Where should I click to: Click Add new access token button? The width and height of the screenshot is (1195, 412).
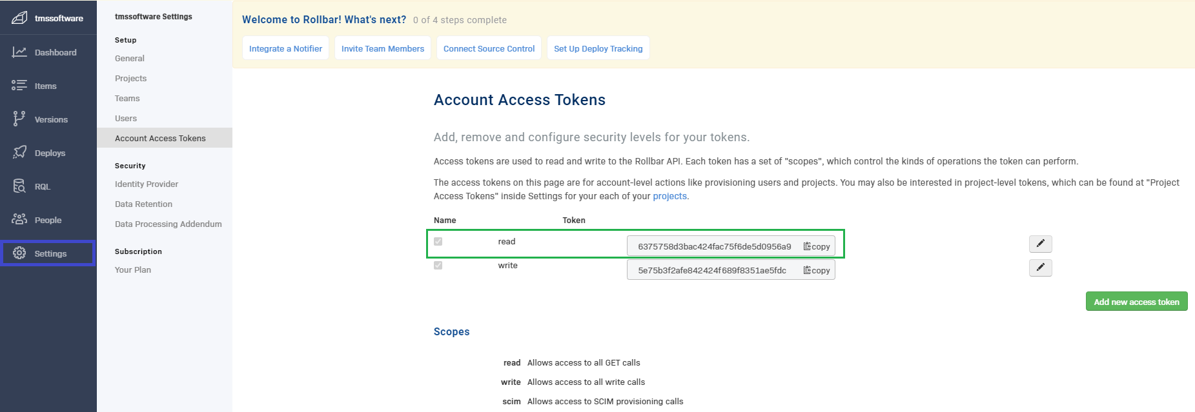(1136, 302)
